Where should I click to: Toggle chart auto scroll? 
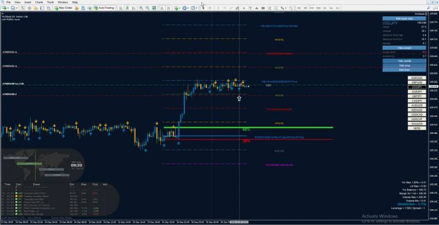[162, 8]
